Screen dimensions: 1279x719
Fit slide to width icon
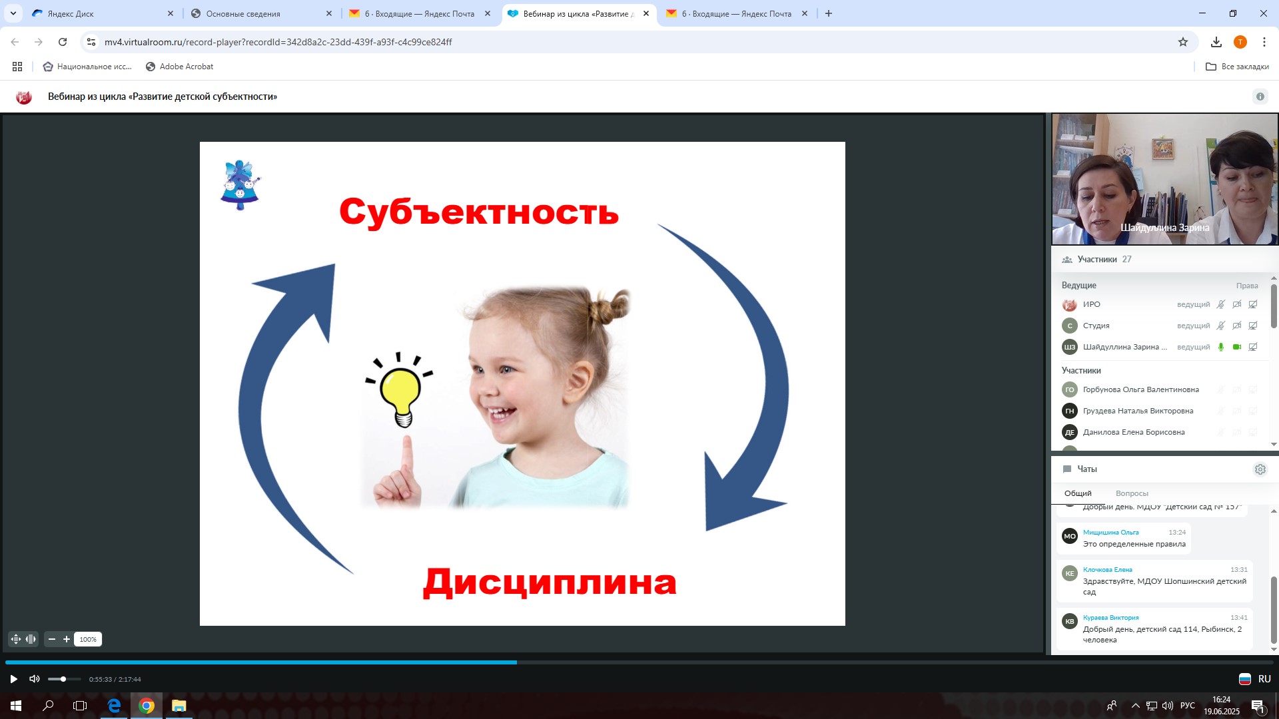(x=31, y=639)
